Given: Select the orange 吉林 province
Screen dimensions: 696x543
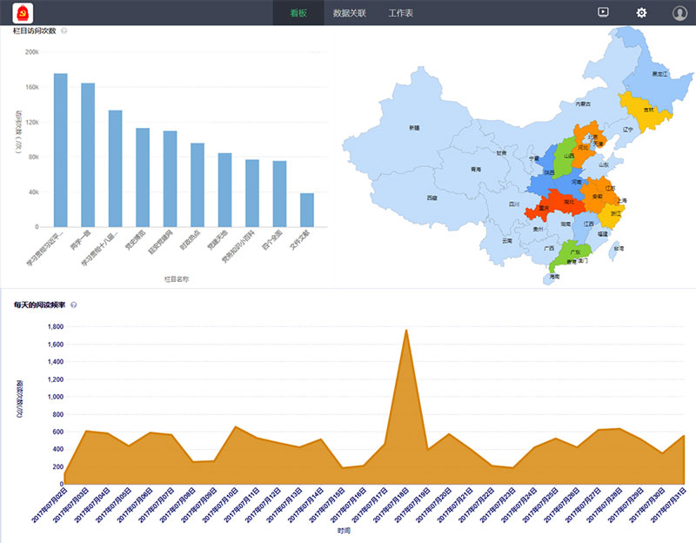Looking at the screenshot, I should tap(649, 111).
